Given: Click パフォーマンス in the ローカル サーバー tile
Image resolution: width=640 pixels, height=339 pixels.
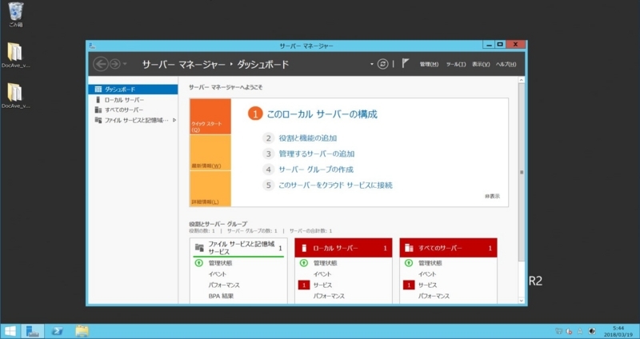Looking at the screenshot, I should pyautogui.click(x=329, y=296).
